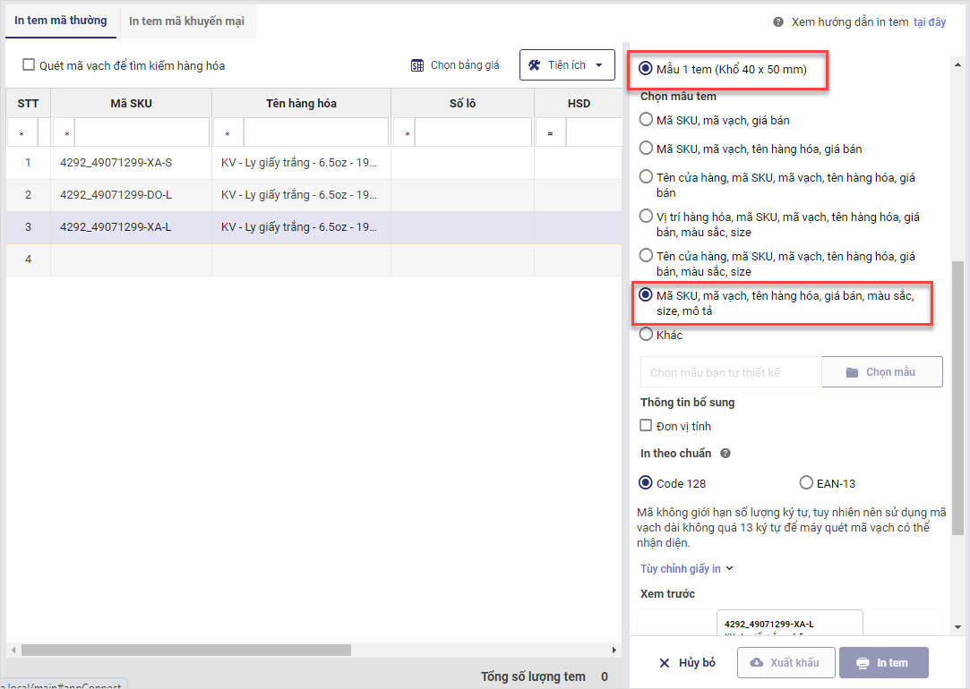
Task: Click the help question mark icon beside Xem hướng dẫn
Action: pos(778,22)
